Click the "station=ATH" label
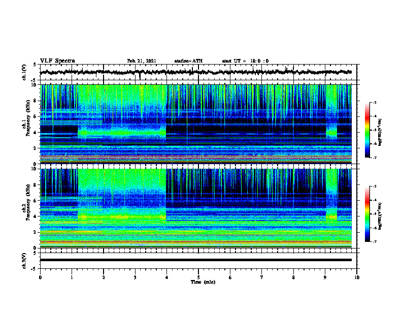 point(188,61)
